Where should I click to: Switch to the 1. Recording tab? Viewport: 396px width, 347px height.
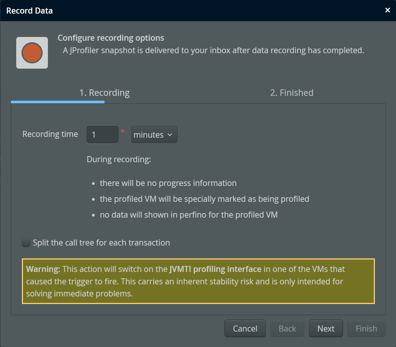pyautogui.click(x=104, y=93)
